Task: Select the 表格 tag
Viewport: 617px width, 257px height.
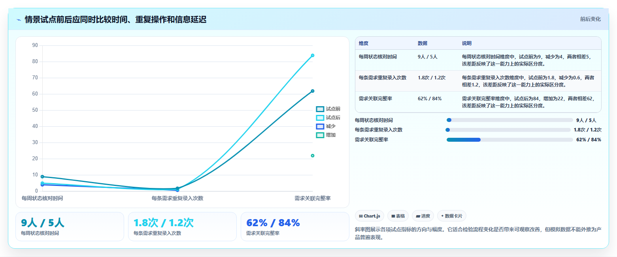Action: [x=398, y=216]
